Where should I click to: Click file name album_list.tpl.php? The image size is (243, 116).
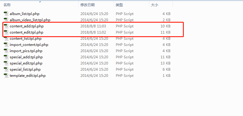click(x=24, y=14)
